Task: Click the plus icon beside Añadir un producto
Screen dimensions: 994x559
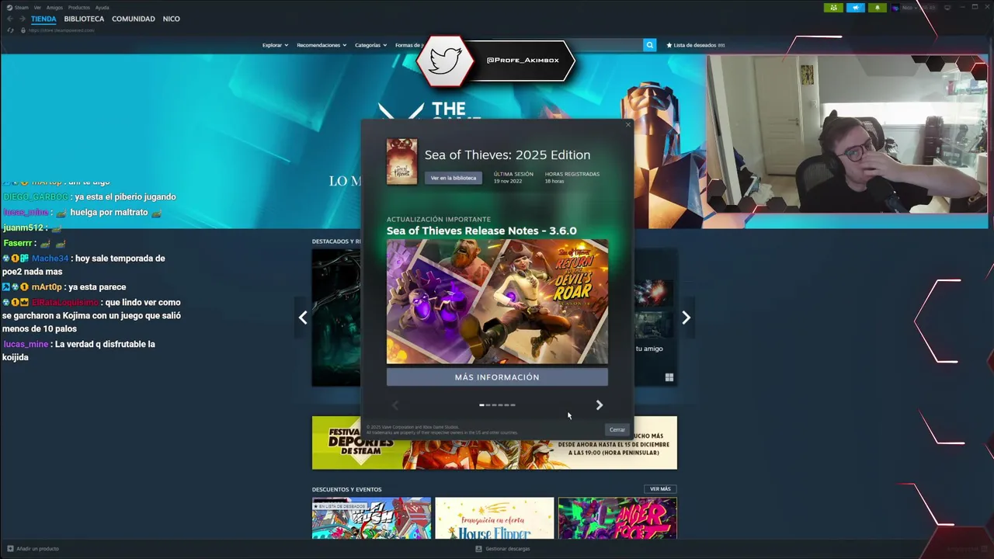Action: [x=10, y=549]
